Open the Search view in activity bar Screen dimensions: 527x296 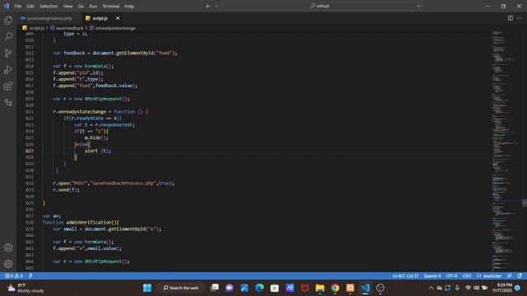coord(8,36)
